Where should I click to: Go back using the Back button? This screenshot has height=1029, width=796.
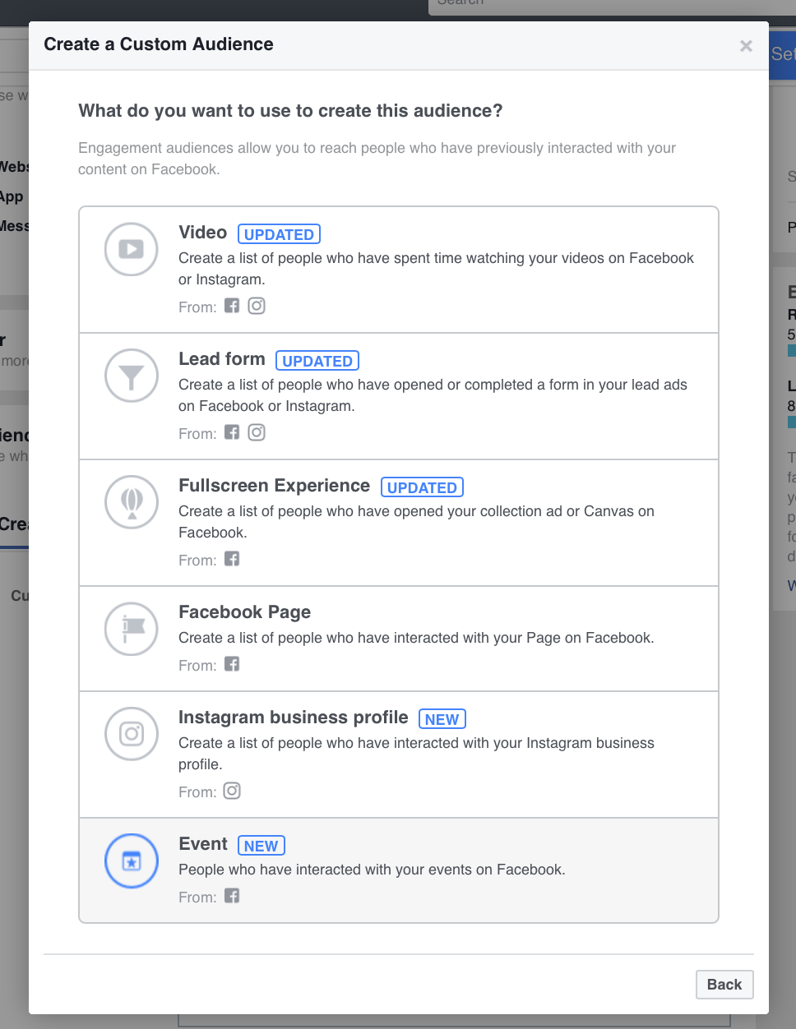tap(724, 985)
